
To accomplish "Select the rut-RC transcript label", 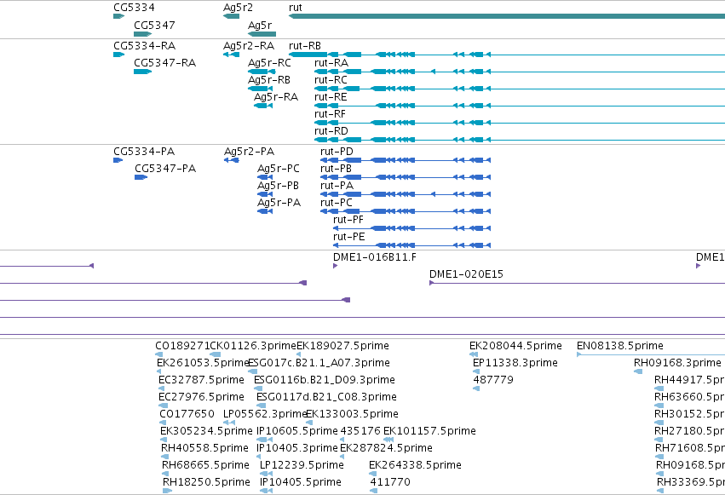I will click(x=331, y=80).
